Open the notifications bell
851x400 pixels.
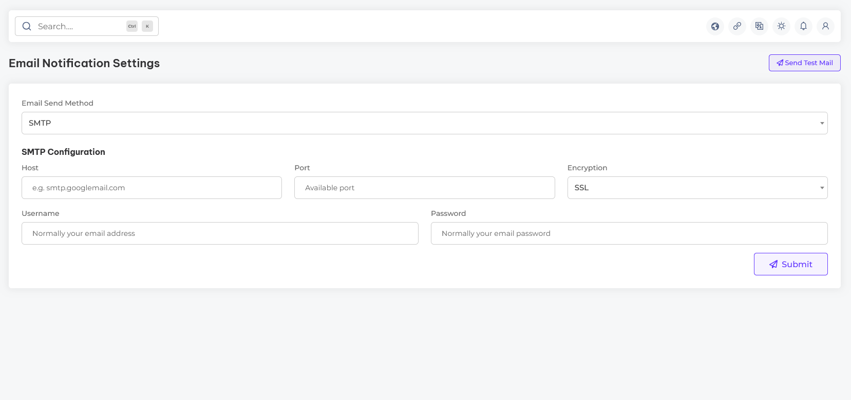point(803,26)
